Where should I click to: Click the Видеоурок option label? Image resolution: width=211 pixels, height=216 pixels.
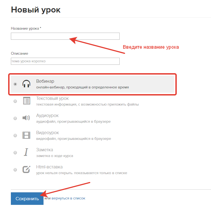[48, 133]
